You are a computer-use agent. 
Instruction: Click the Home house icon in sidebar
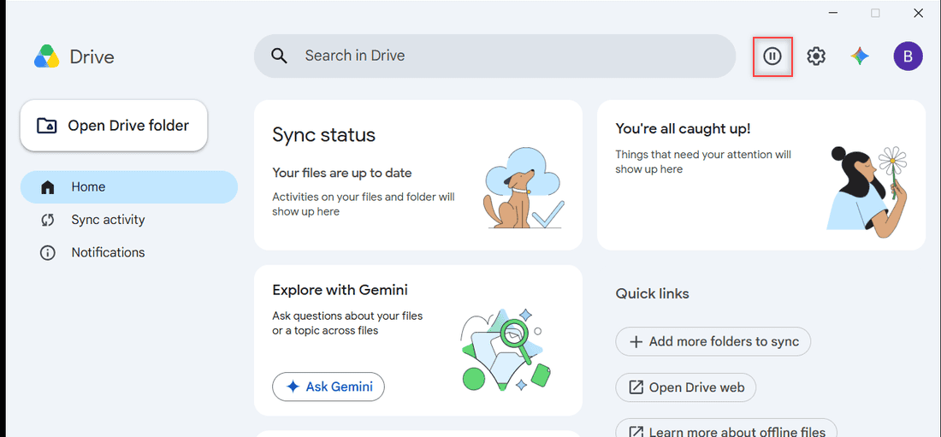point(47,187)
